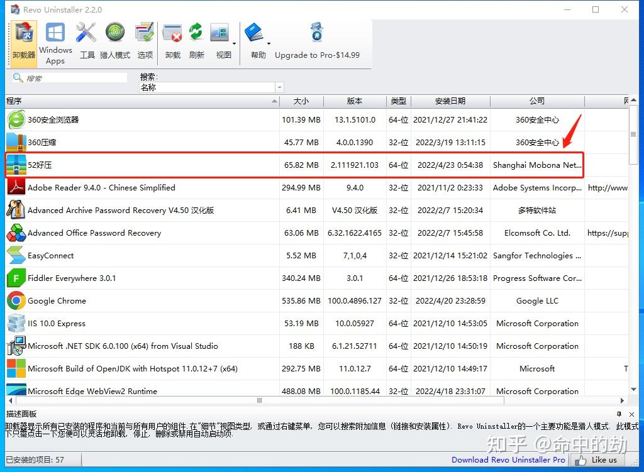The image size is (644, 472).
Task: Click vertical scrollbar down arrow
Action: (634, 390)
